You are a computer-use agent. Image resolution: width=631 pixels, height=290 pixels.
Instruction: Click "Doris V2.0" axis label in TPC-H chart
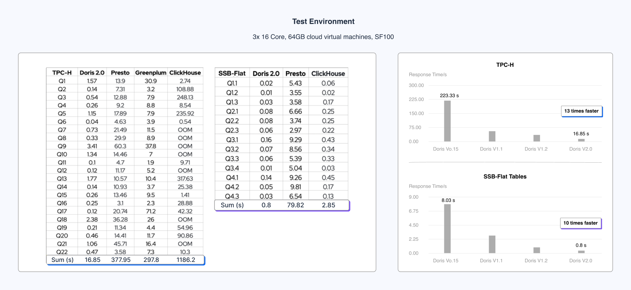tap(581, 149)
